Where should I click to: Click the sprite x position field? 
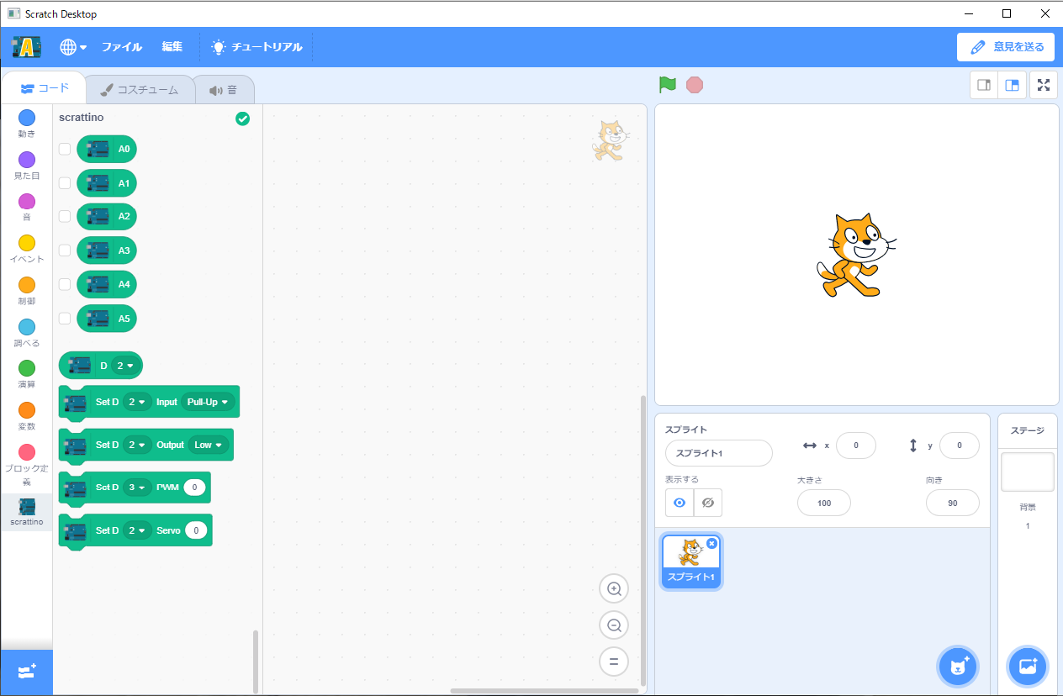pos(856,446)
